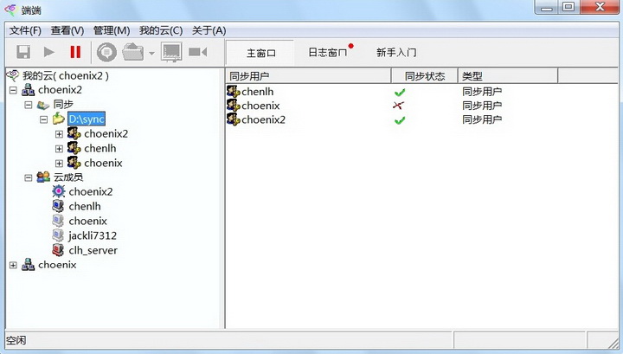Click the D:\sync folder icon

click(59, 119)
